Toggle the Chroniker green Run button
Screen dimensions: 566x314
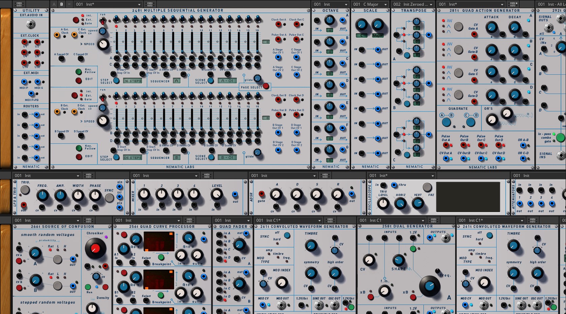click(x=88, y=287)
